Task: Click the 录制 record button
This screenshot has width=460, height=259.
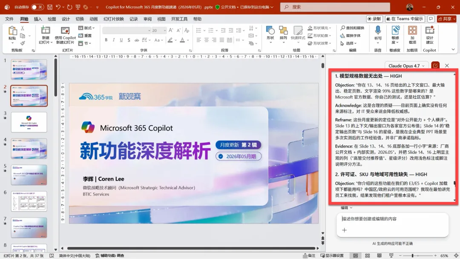Action: coord(374,19)
